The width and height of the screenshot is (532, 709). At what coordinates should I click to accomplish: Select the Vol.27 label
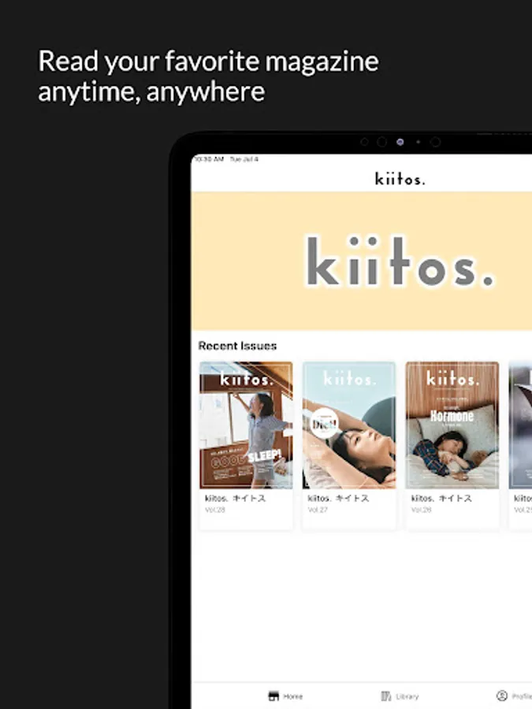318,510
